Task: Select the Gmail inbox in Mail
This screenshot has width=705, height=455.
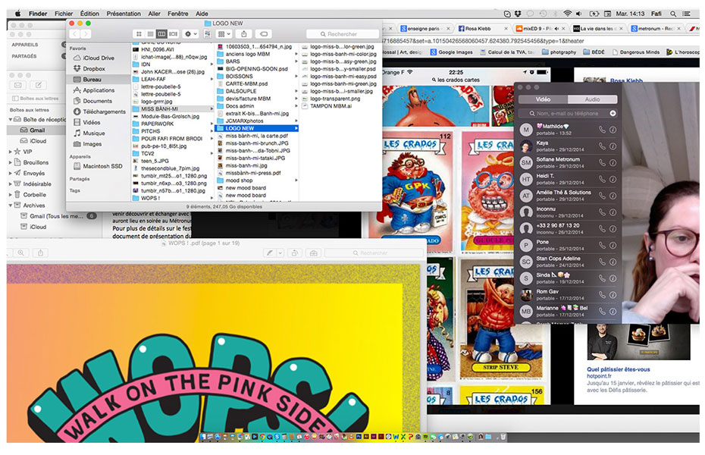Action: tap(37, 130)
